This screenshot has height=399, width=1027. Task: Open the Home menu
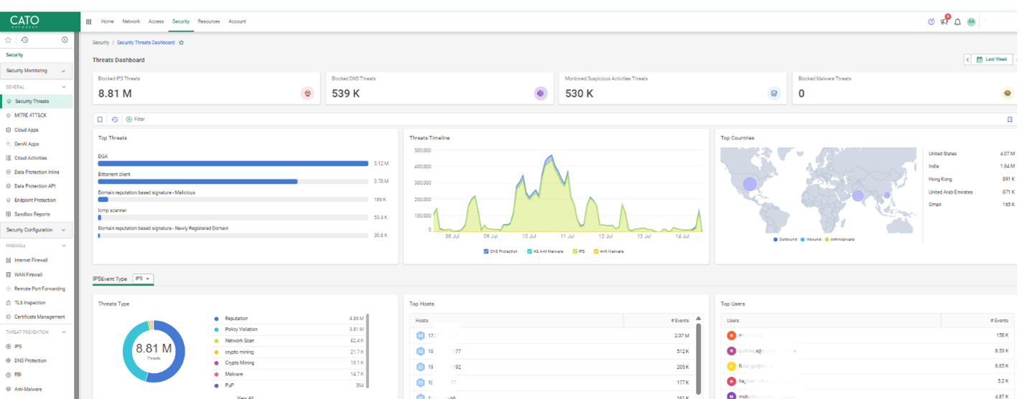point(107,22)
